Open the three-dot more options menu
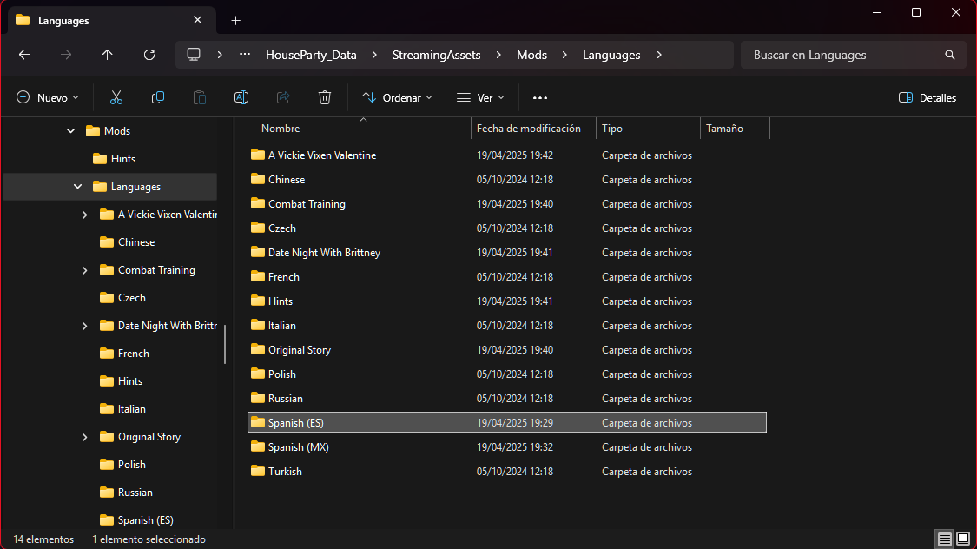The width and height of the screenshot is (977, 549). [540, 98]
